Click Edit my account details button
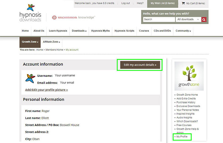This screenshot has height=143, width=223. tap(140, 65)
